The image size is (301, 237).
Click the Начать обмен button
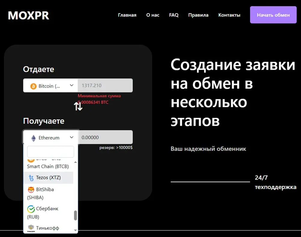[x=273, y=15]
